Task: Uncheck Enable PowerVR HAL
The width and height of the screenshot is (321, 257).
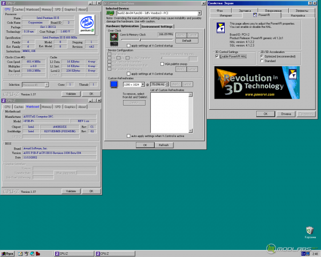Action: click(x=217, y=56)
